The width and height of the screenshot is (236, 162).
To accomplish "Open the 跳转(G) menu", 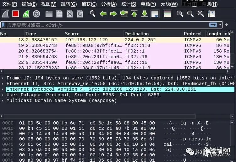I will click(x=69, y=4).
